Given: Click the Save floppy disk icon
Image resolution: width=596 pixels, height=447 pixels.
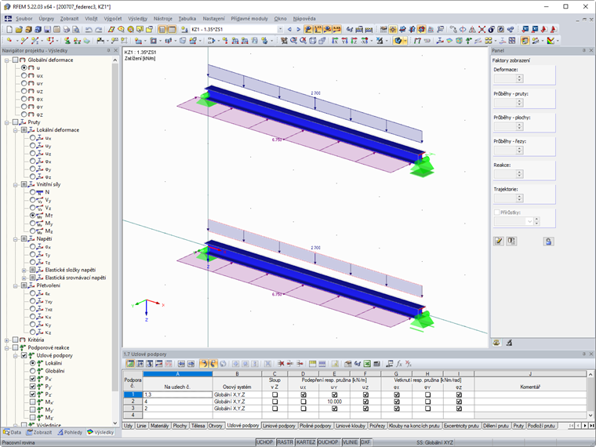Looking at the screenshot, I should [47, 29].
